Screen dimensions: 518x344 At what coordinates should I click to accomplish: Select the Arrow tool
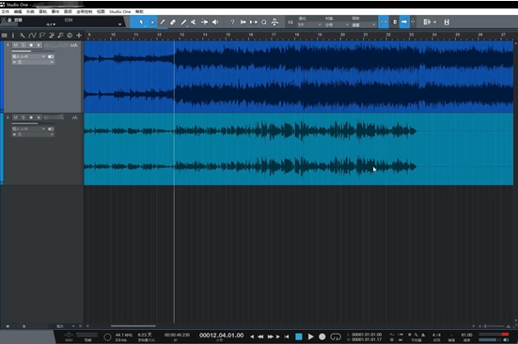click(x=141, y=23)
